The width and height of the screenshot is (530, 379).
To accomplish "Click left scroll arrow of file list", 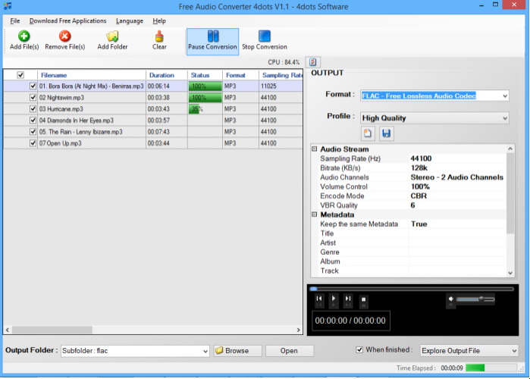I will tap(8, 330).
